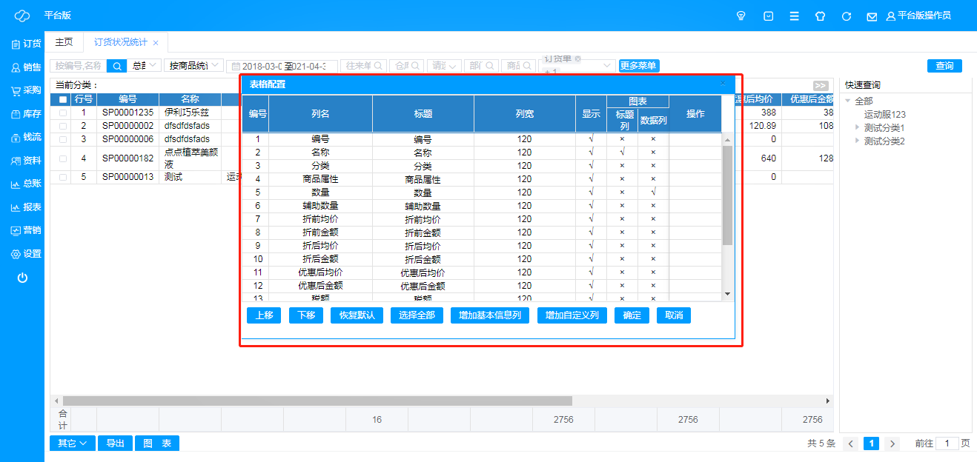977x462 pixels.
Task: Click the 恢复默认 button
Action: [x=357, y=315]
